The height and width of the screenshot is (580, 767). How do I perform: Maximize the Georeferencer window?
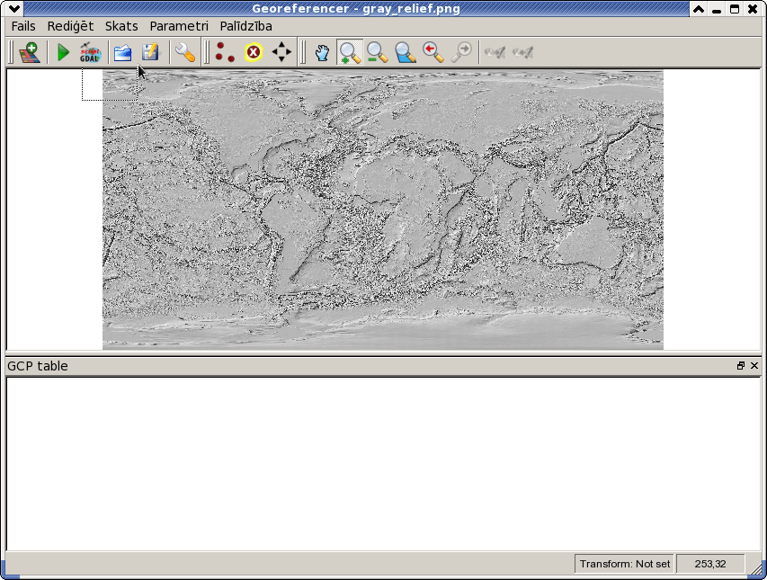coord(735,9)
